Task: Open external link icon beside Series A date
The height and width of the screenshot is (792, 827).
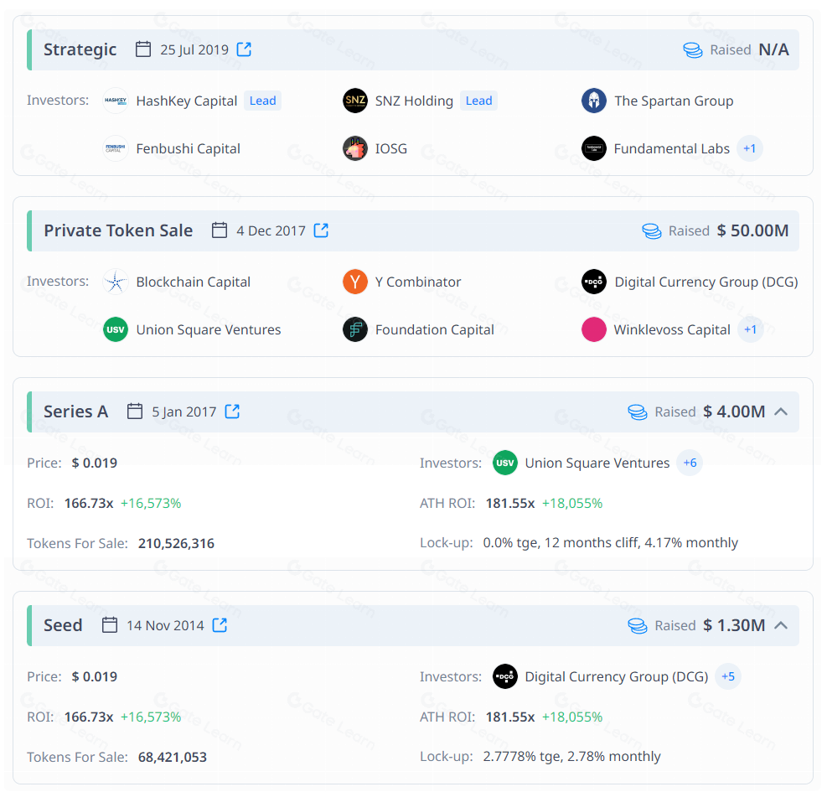Action: (x=232, y=412)
